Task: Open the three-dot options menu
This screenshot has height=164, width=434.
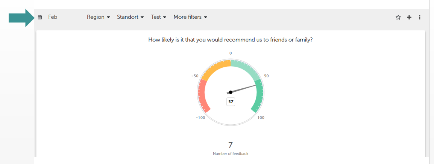Action: [420, 17]
